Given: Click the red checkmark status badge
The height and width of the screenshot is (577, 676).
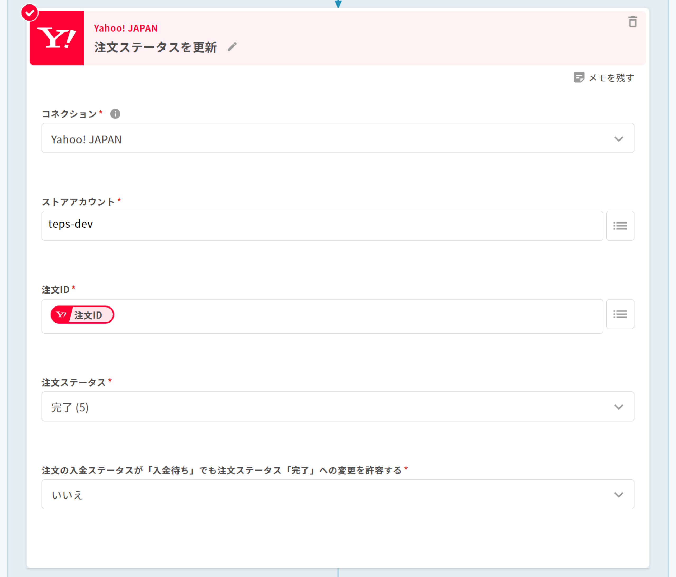Looking at the screenshot, I should 30,13.
